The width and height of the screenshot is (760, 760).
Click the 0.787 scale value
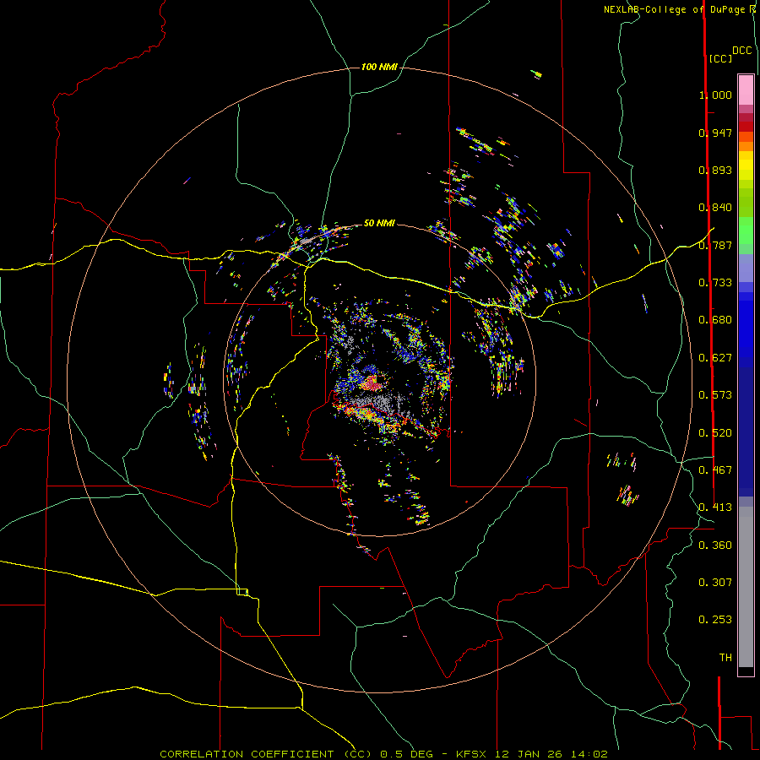tap(715, 245)
